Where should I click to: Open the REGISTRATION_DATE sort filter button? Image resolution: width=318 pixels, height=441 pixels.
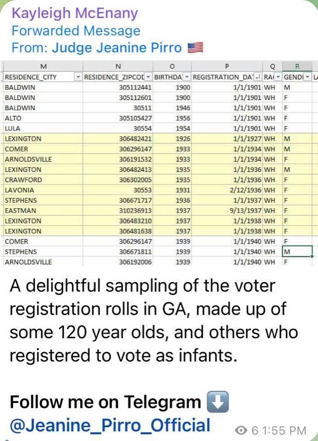click(x=258, y=77)
